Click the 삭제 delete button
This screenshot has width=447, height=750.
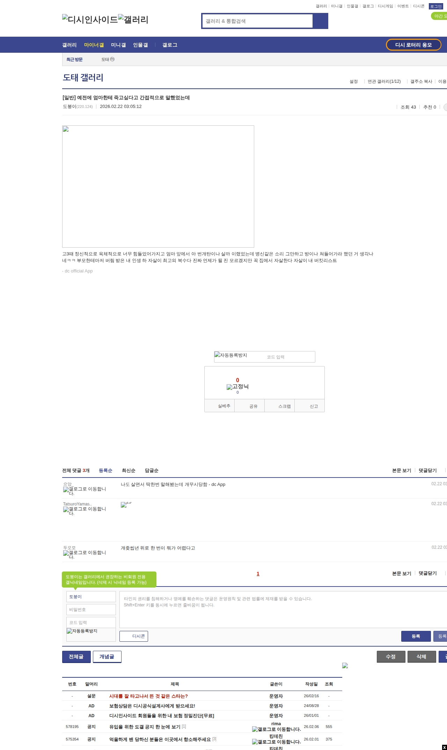click(422, 657)
